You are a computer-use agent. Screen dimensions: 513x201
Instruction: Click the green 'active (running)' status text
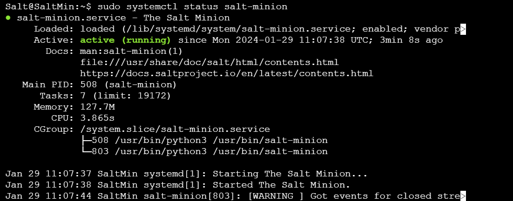click(x=125, y=40)
